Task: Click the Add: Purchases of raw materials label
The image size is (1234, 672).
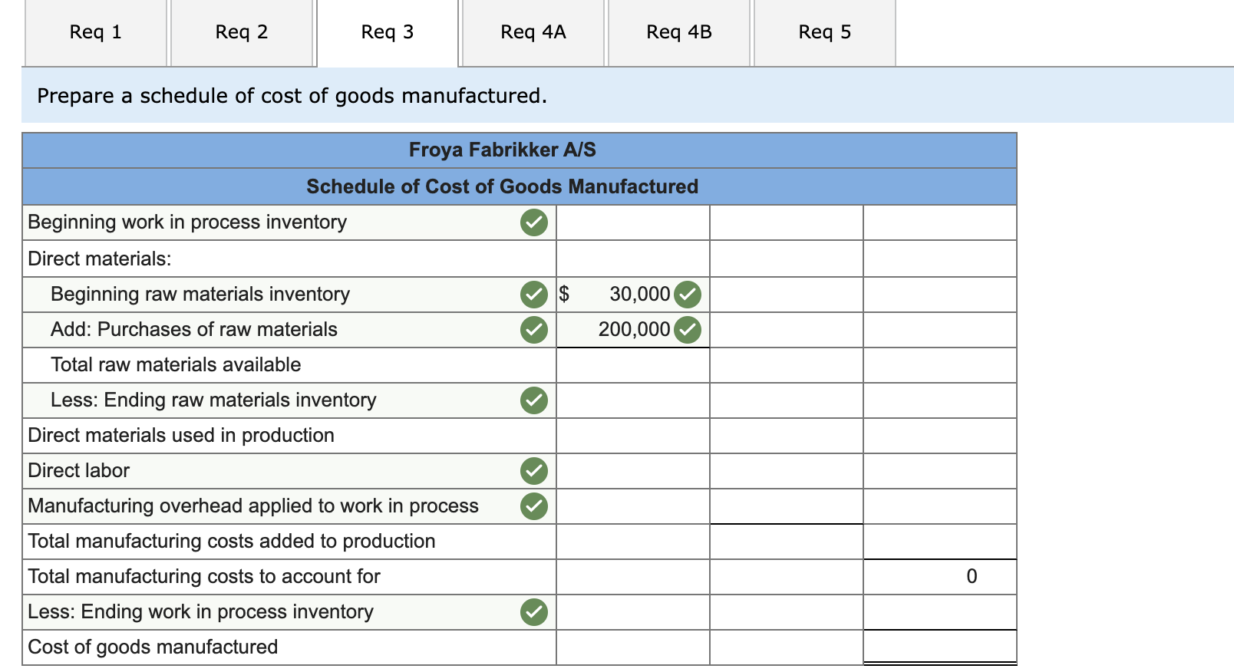Action: 194,330
